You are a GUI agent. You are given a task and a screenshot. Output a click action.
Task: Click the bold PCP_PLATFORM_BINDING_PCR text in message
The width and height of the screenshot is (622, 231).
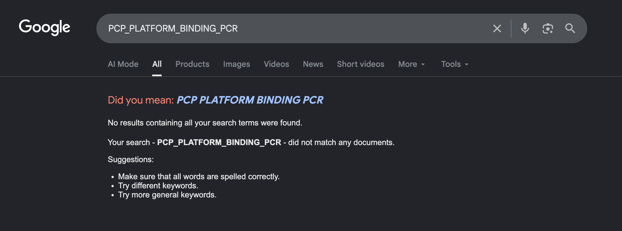click(x=219, y=142)
